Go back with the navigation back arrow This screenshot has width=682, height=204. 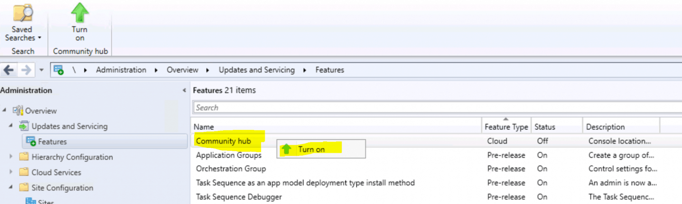9,70
